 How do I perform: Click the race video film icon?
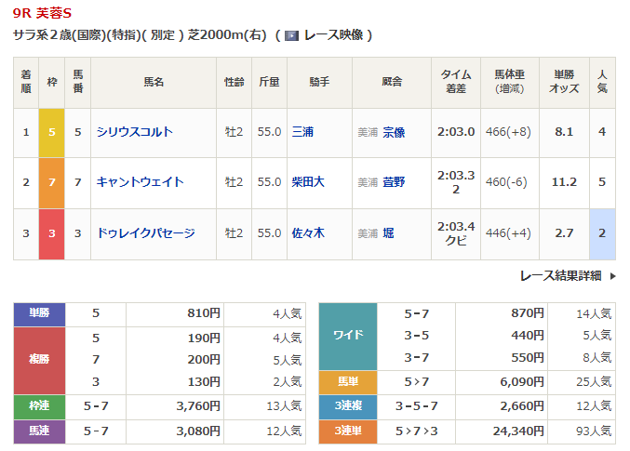click(x=291, y=35)
